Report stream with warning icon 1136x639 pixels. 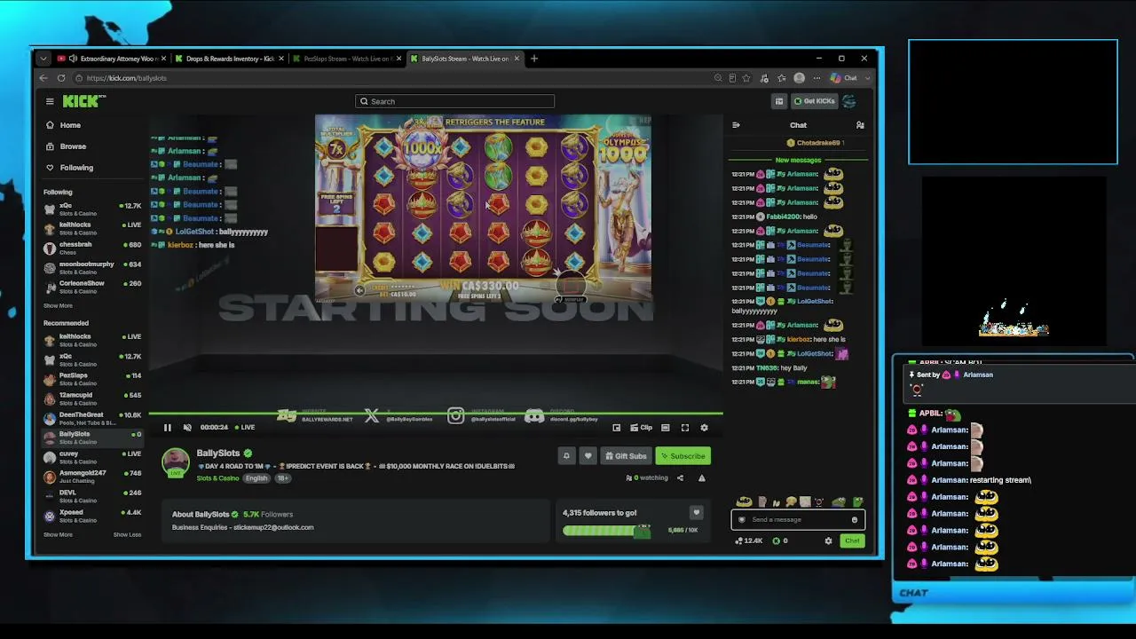[701, 478]
